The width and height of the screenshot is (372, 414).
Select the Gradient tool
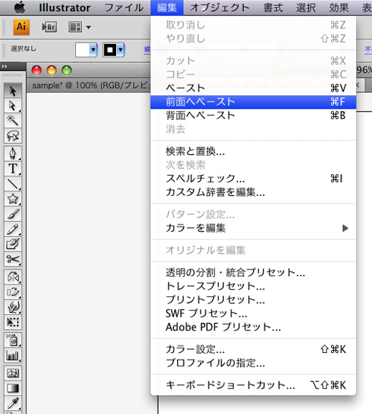click(x=13, y=388)
